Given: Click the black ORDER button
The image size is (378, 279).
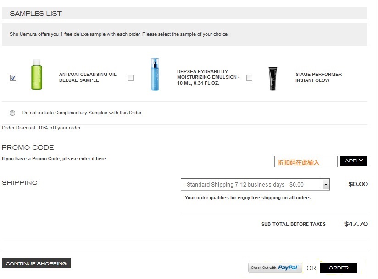Looking at the screenshot, I should point(339,268).
